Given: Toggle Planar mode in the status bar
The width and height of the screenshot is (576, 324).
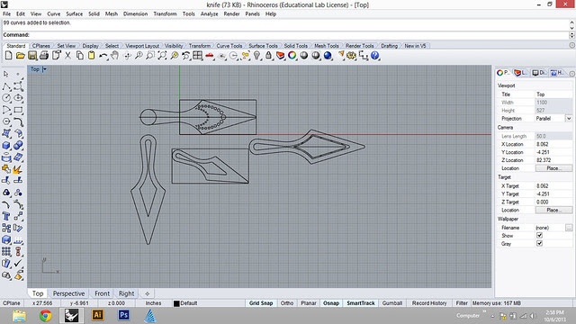Looking at the screenshot, I should pos(308,303).
